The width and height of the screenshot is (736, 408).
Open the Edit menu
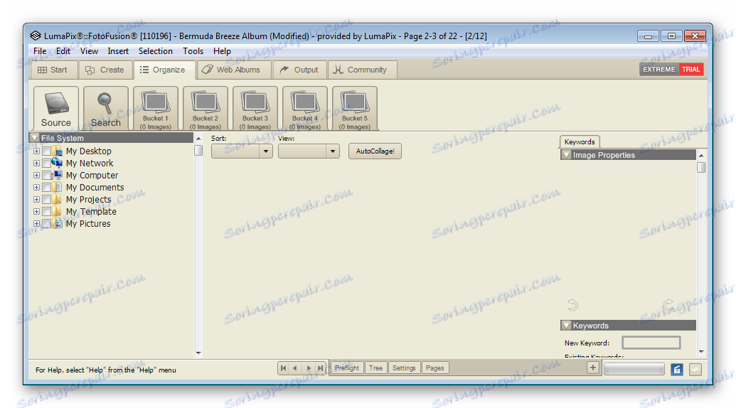click(63, 51)
